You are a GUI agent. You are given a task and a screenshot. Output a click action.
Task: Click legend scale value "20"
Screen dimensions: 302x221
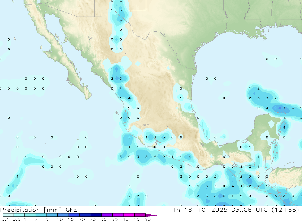click(82, 219)
